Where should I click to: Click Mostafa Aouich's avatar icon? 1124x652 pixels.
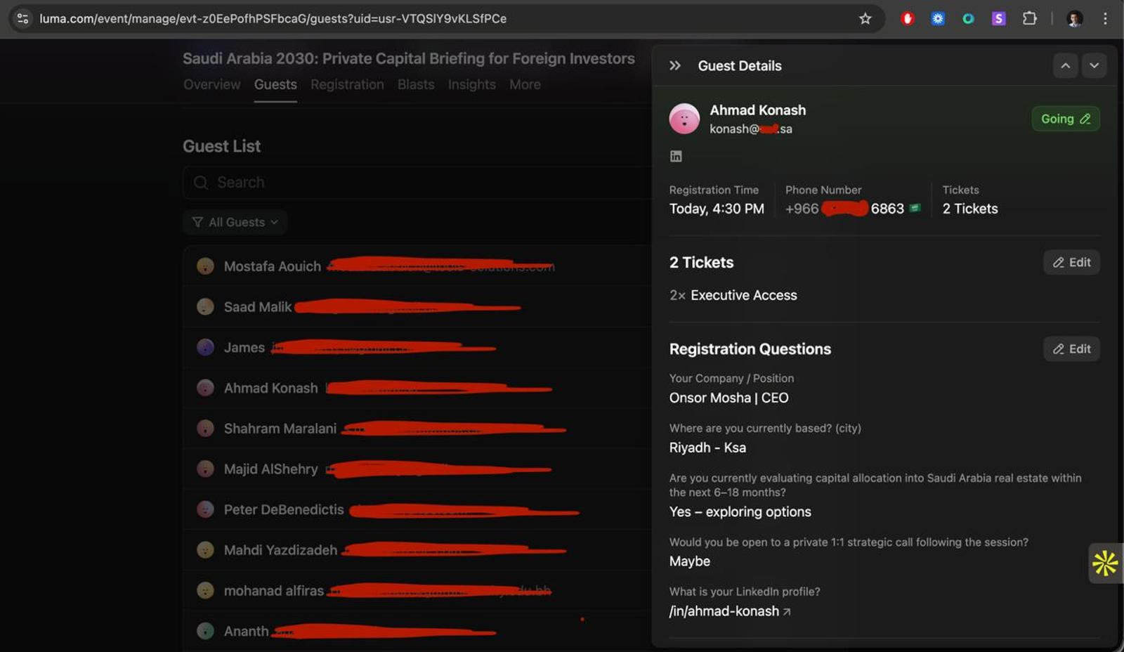pos(205,266)
